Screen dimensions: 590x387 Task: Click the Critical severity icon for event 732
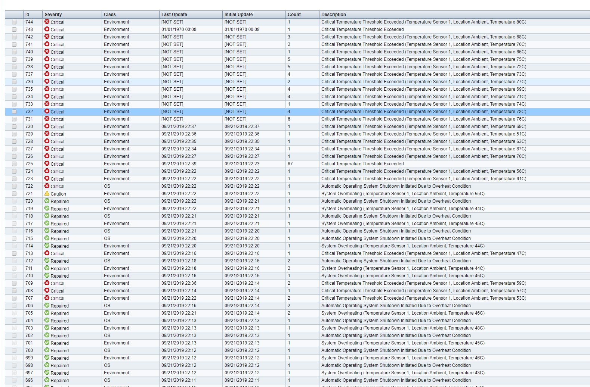(x=47, y=112)
